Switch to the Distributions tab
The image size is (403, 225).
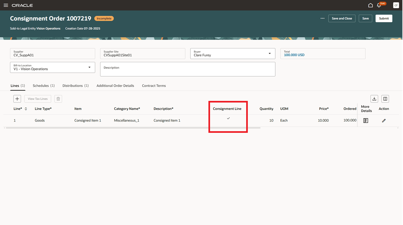pyautogui.click(x=76, y=86)
